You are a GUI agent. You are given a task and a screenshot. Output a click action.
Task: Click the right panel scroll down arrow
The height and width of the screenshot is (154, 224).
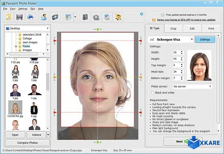tap(218, 131)
